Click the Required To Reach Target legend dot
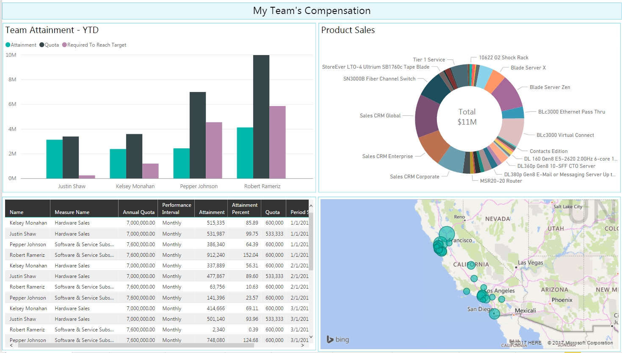622x353 pixels. coord(64,45)
